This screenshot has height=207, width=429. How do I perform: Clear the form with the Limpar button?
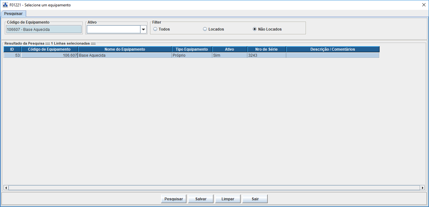coord(228,199)
